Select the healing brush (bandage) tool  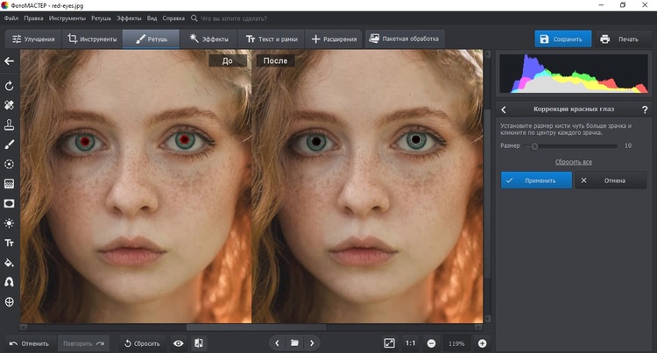click(x=10, y=105)
